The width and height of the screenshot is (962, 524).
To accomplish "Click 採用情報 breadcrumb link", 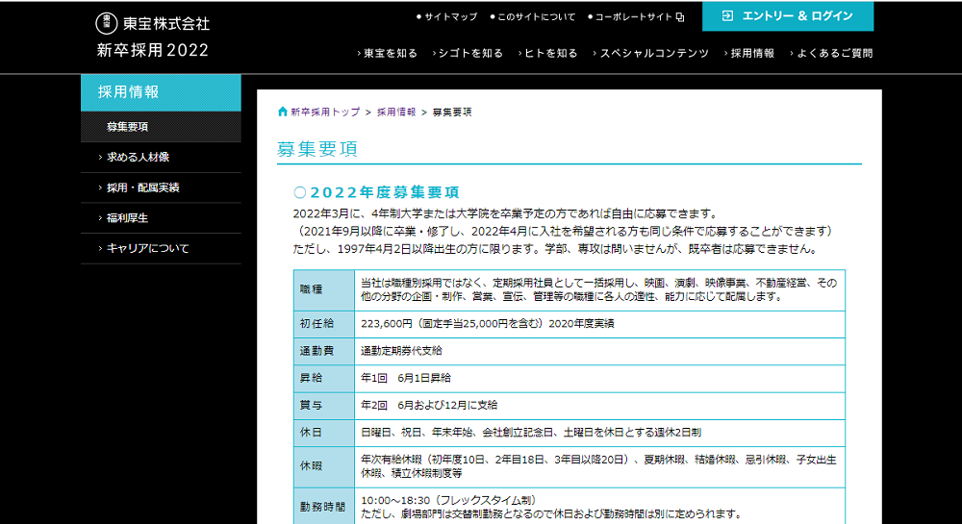I will 396,112.
